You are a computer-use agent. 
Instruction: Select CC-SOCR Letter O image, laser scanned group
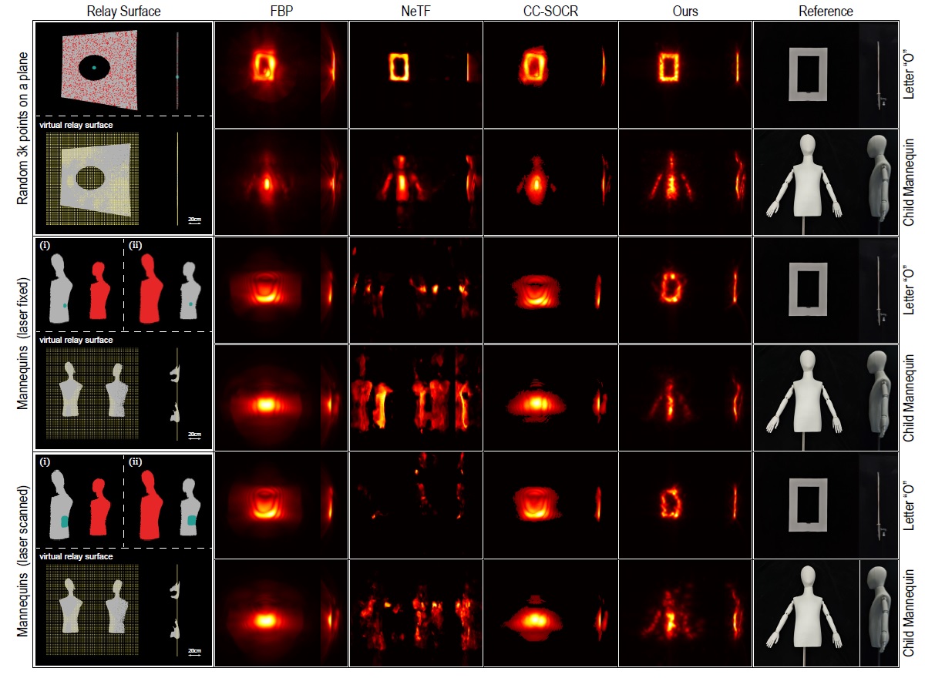click(x=550, y=505)
